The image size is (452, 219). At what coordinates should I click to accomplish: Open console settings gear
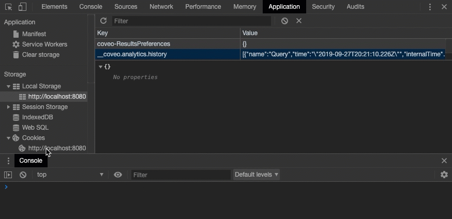click(x=444, y=175)
